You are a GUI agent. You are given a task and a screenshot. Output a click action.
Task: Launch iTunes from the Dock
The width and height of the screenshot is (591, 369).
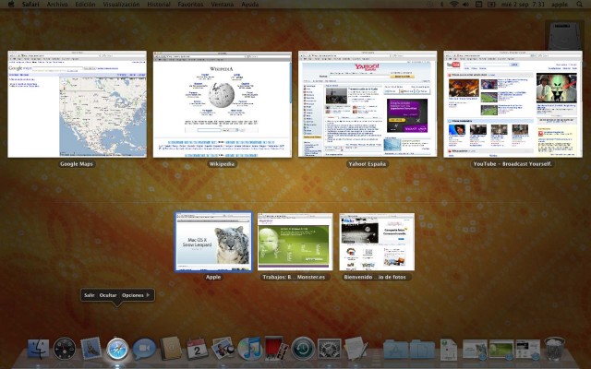click(x=249, y=349)
